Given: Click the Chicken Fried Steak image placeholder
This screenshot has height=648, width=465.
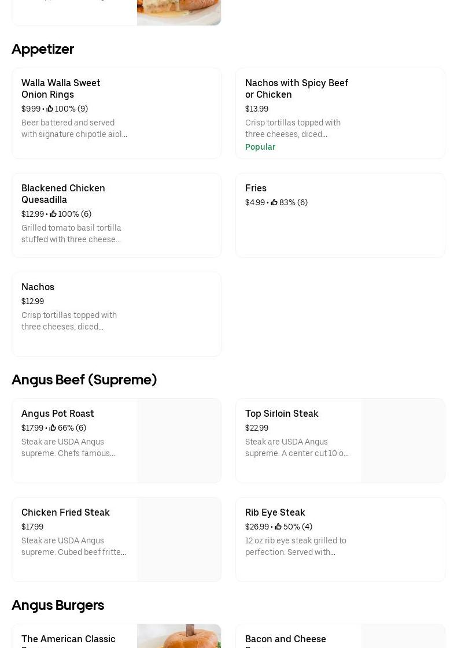Looking at the screenshot, I should tap(179, 539).
